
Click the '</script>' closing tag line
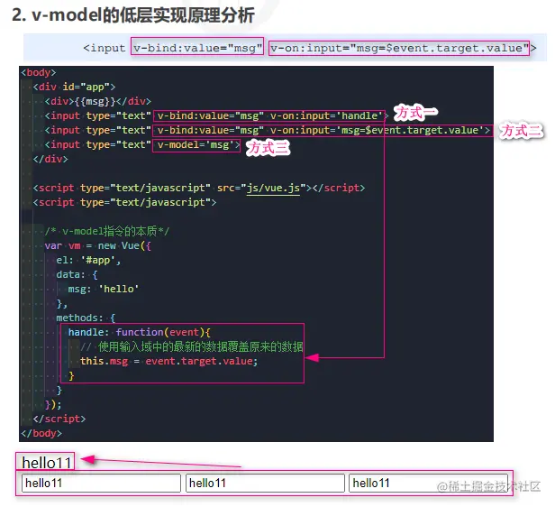59,419
